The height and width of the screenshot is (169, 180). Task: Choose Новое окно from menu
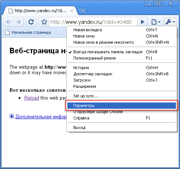point(121,36)
